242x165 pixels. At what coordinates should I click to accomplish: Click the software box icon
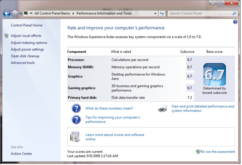pos(75,137)
